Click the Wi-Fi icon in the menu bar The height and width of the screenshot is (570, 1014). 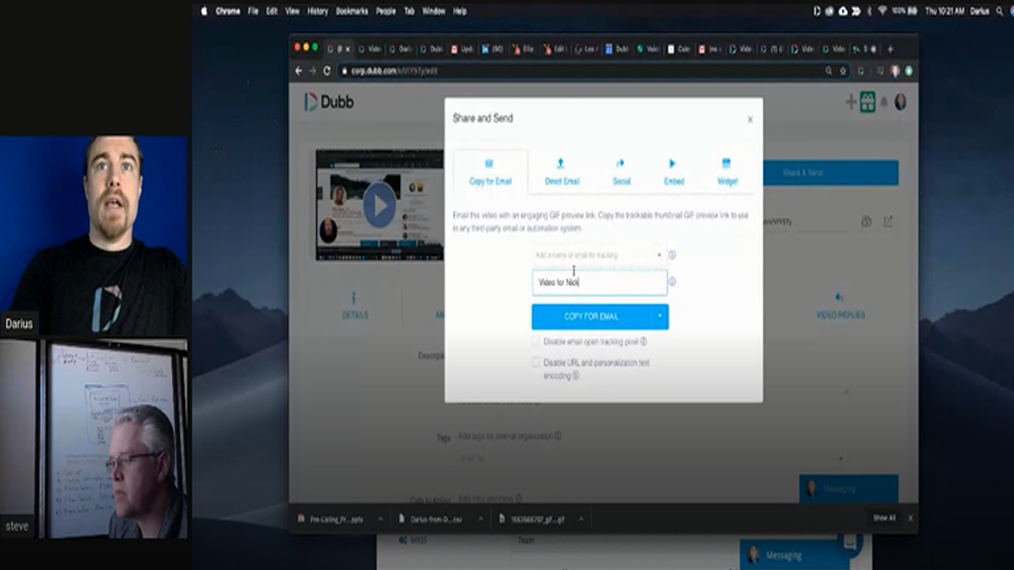point(882,11)
